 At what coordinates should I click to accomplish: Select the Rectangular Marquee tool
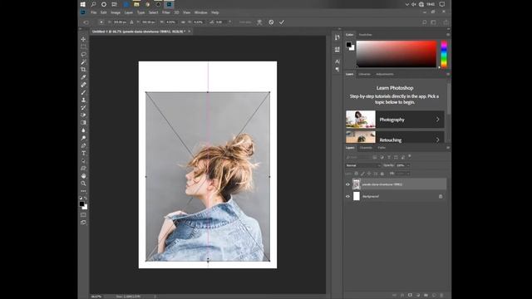tap(83, 47)
